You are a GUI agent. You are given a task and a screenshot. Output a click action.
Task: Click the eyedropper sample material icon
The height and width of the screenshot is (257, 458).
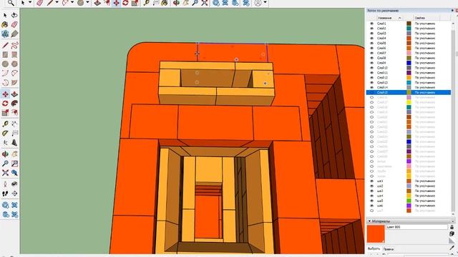coord(452,248)
